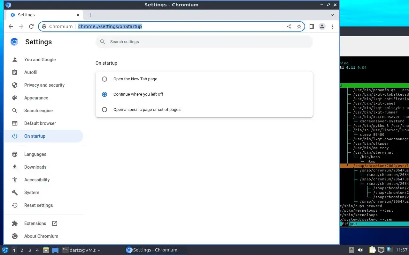The width and height of the screenshot is (409, 255).
Task: Select Continue where you left off radio
Action: [104, 94]
